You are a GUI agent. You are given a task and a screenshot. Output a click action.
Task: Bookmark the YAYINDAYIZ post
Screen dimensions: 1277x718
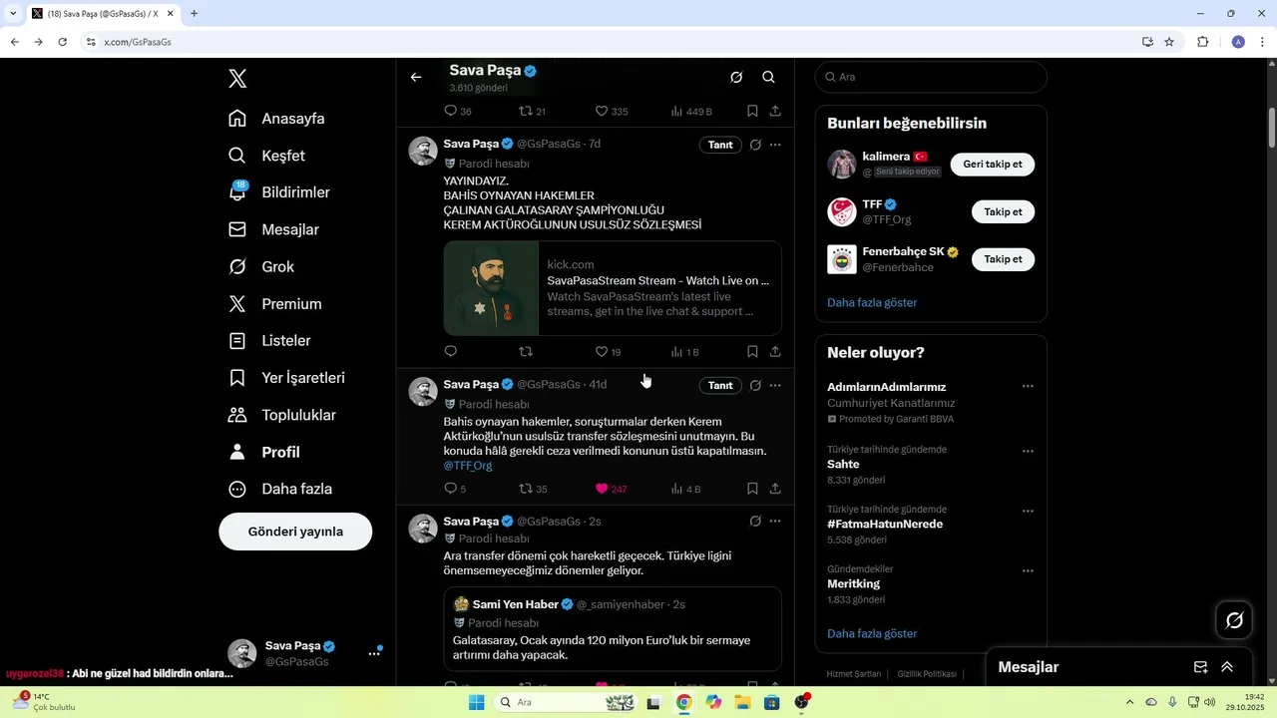click(x=752, y=352)
